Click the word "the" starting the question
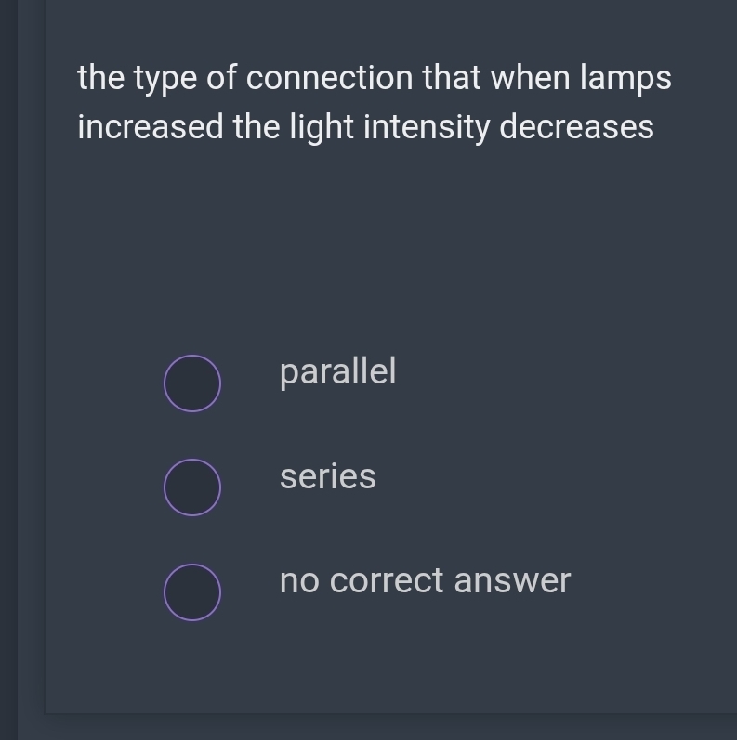 [x=100, y=78]
